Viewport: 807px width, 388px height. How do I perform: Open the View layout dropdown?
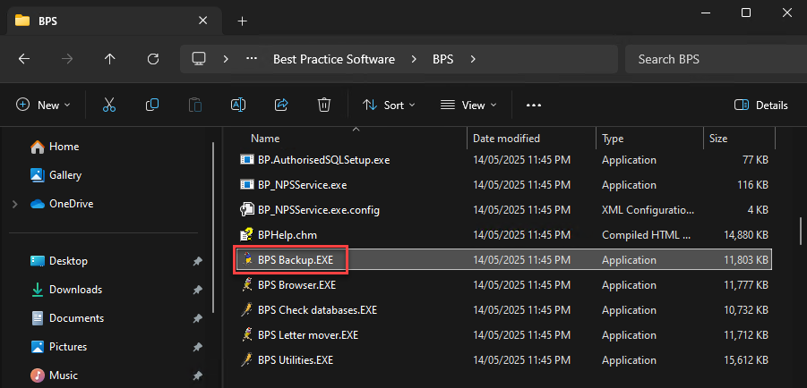[468, 105]
